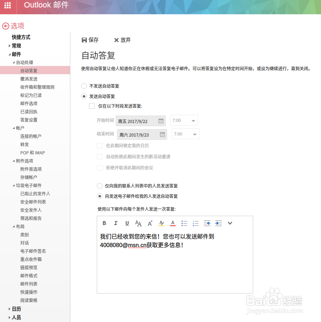Click the 结束时间 date field

coord(142,135)
